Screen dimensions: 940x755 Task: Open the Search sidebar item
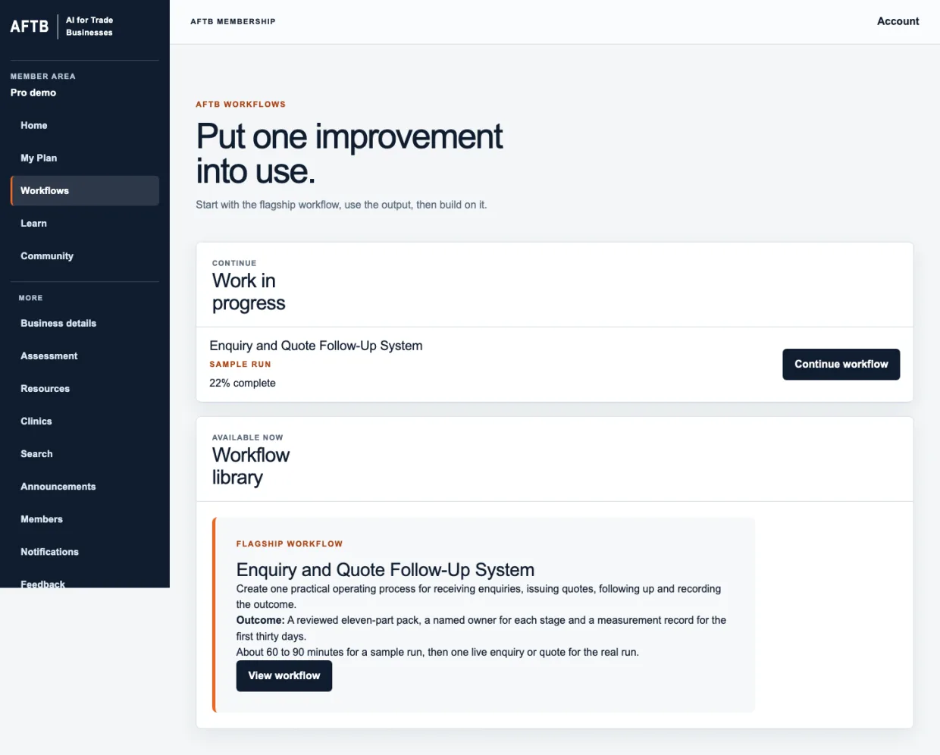click(x=85, y=454)
